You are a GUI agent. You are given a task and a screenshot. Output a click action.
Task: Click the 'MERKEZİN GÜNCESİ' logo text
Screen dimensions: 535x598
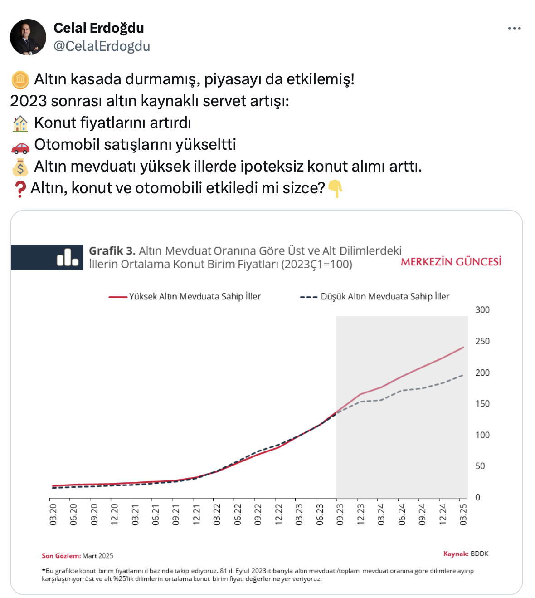tap(451, 262)
